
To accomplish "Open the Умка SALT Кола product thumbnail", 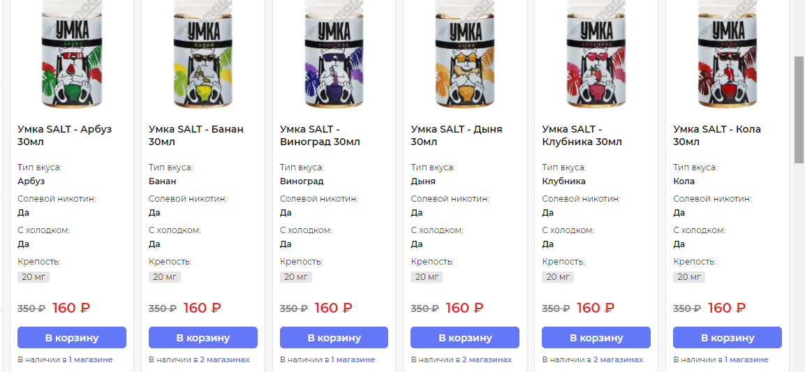I will click(x=727, y=56).
